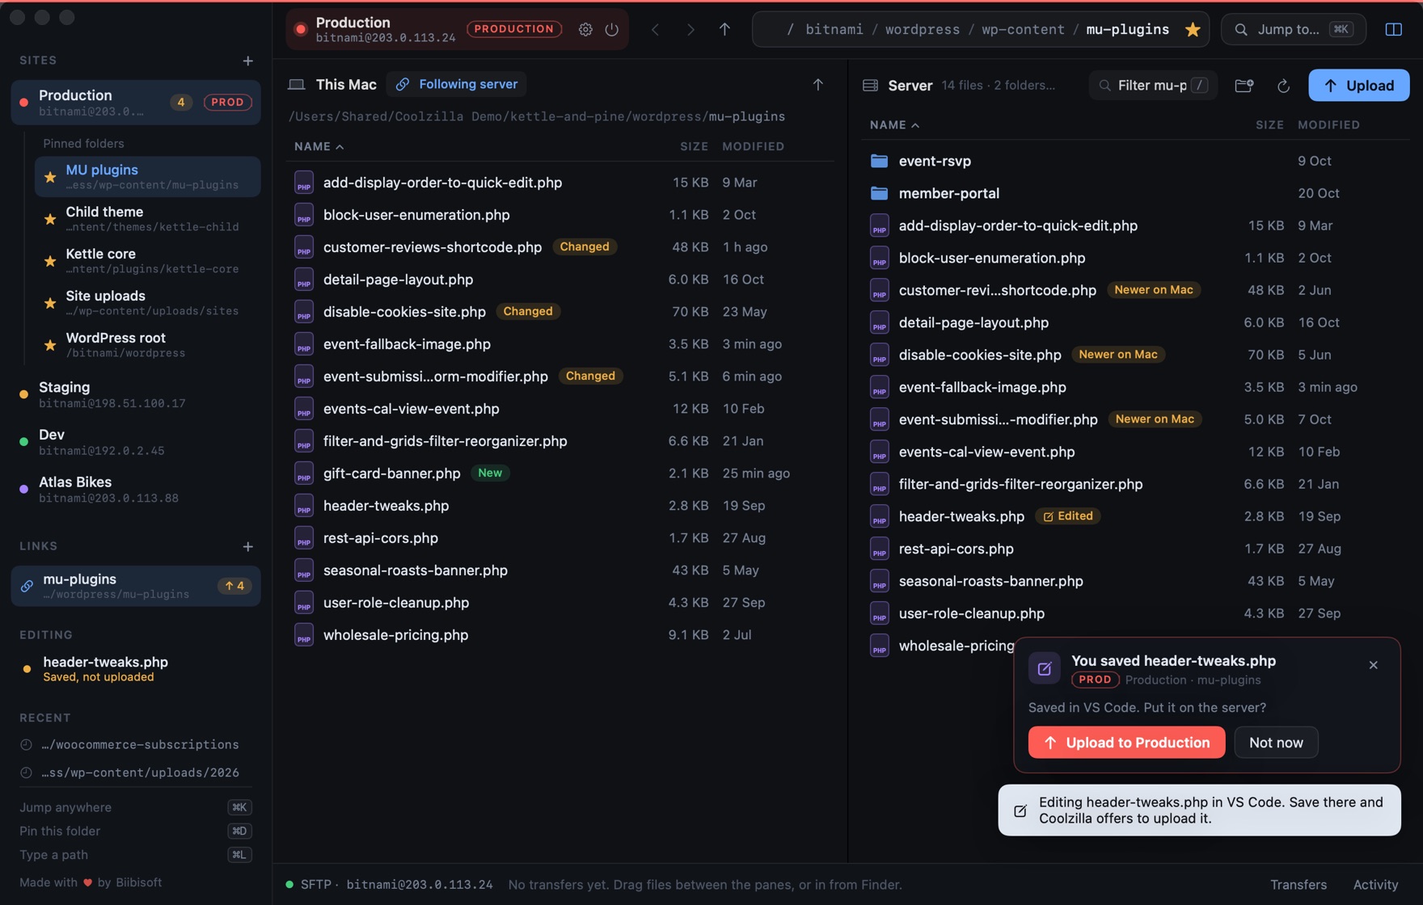1423x905 pixels.
Task: Sort server files by Modified
Action: [x=1328, y=125]
